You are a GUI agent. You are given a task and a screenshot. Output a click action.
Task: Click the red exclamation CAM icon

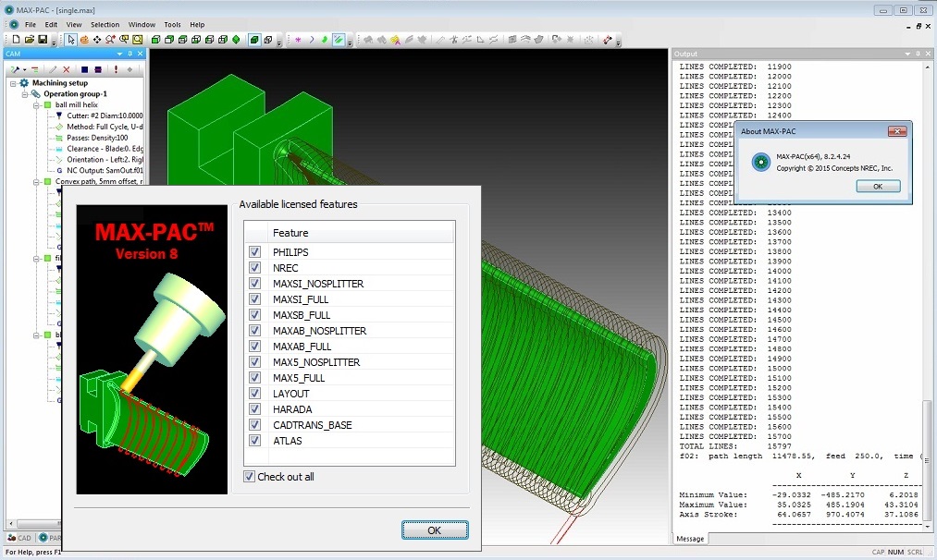point(116,70)
